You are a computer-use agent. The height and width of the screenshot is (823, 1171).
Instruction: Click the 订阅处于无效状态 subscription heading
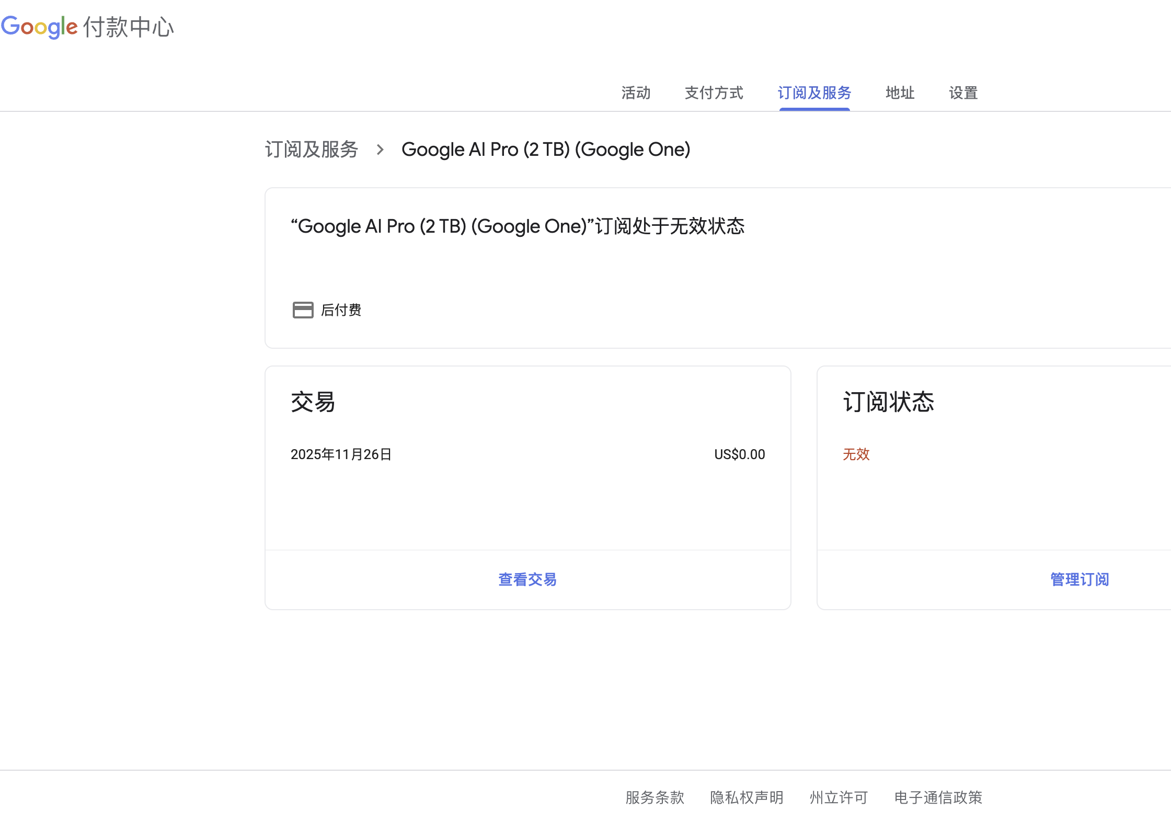tap(518, 226)
